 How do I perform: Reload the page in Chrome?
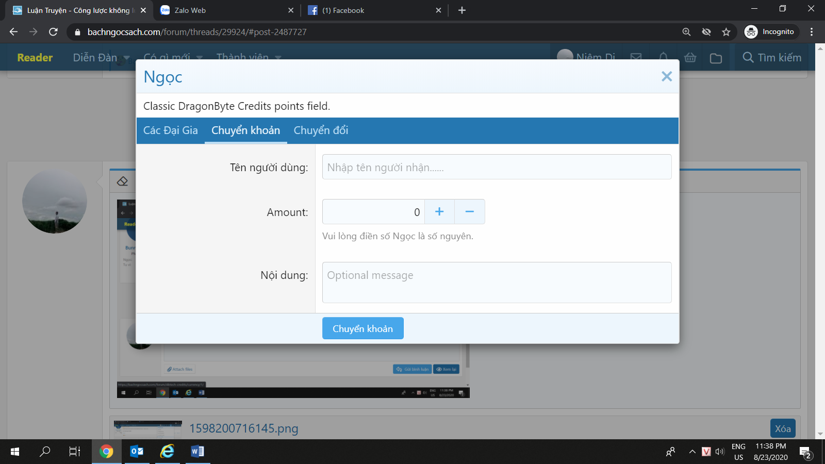click(53, 32)
